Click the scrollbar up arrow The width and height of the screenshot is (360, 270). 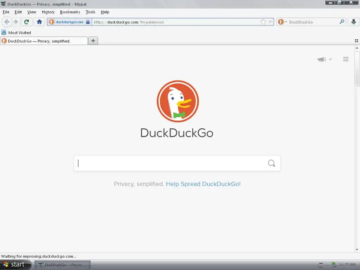pos(357,48)
